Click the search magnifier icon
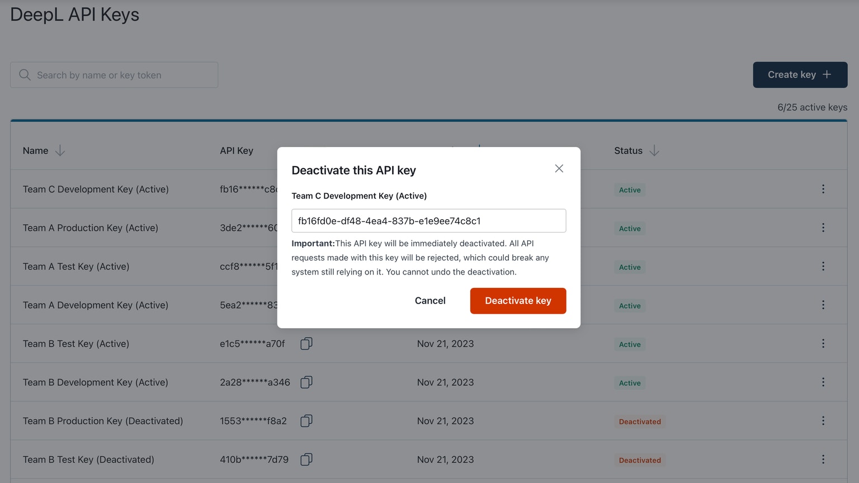 pos(25,75)
